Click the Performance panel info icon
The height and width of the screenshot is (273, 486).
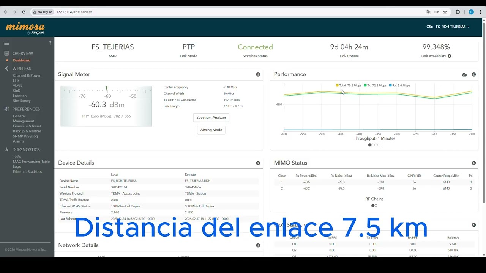(474, 74)
